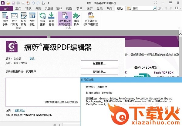Switch to the 保护 tab

click(89, 8)
